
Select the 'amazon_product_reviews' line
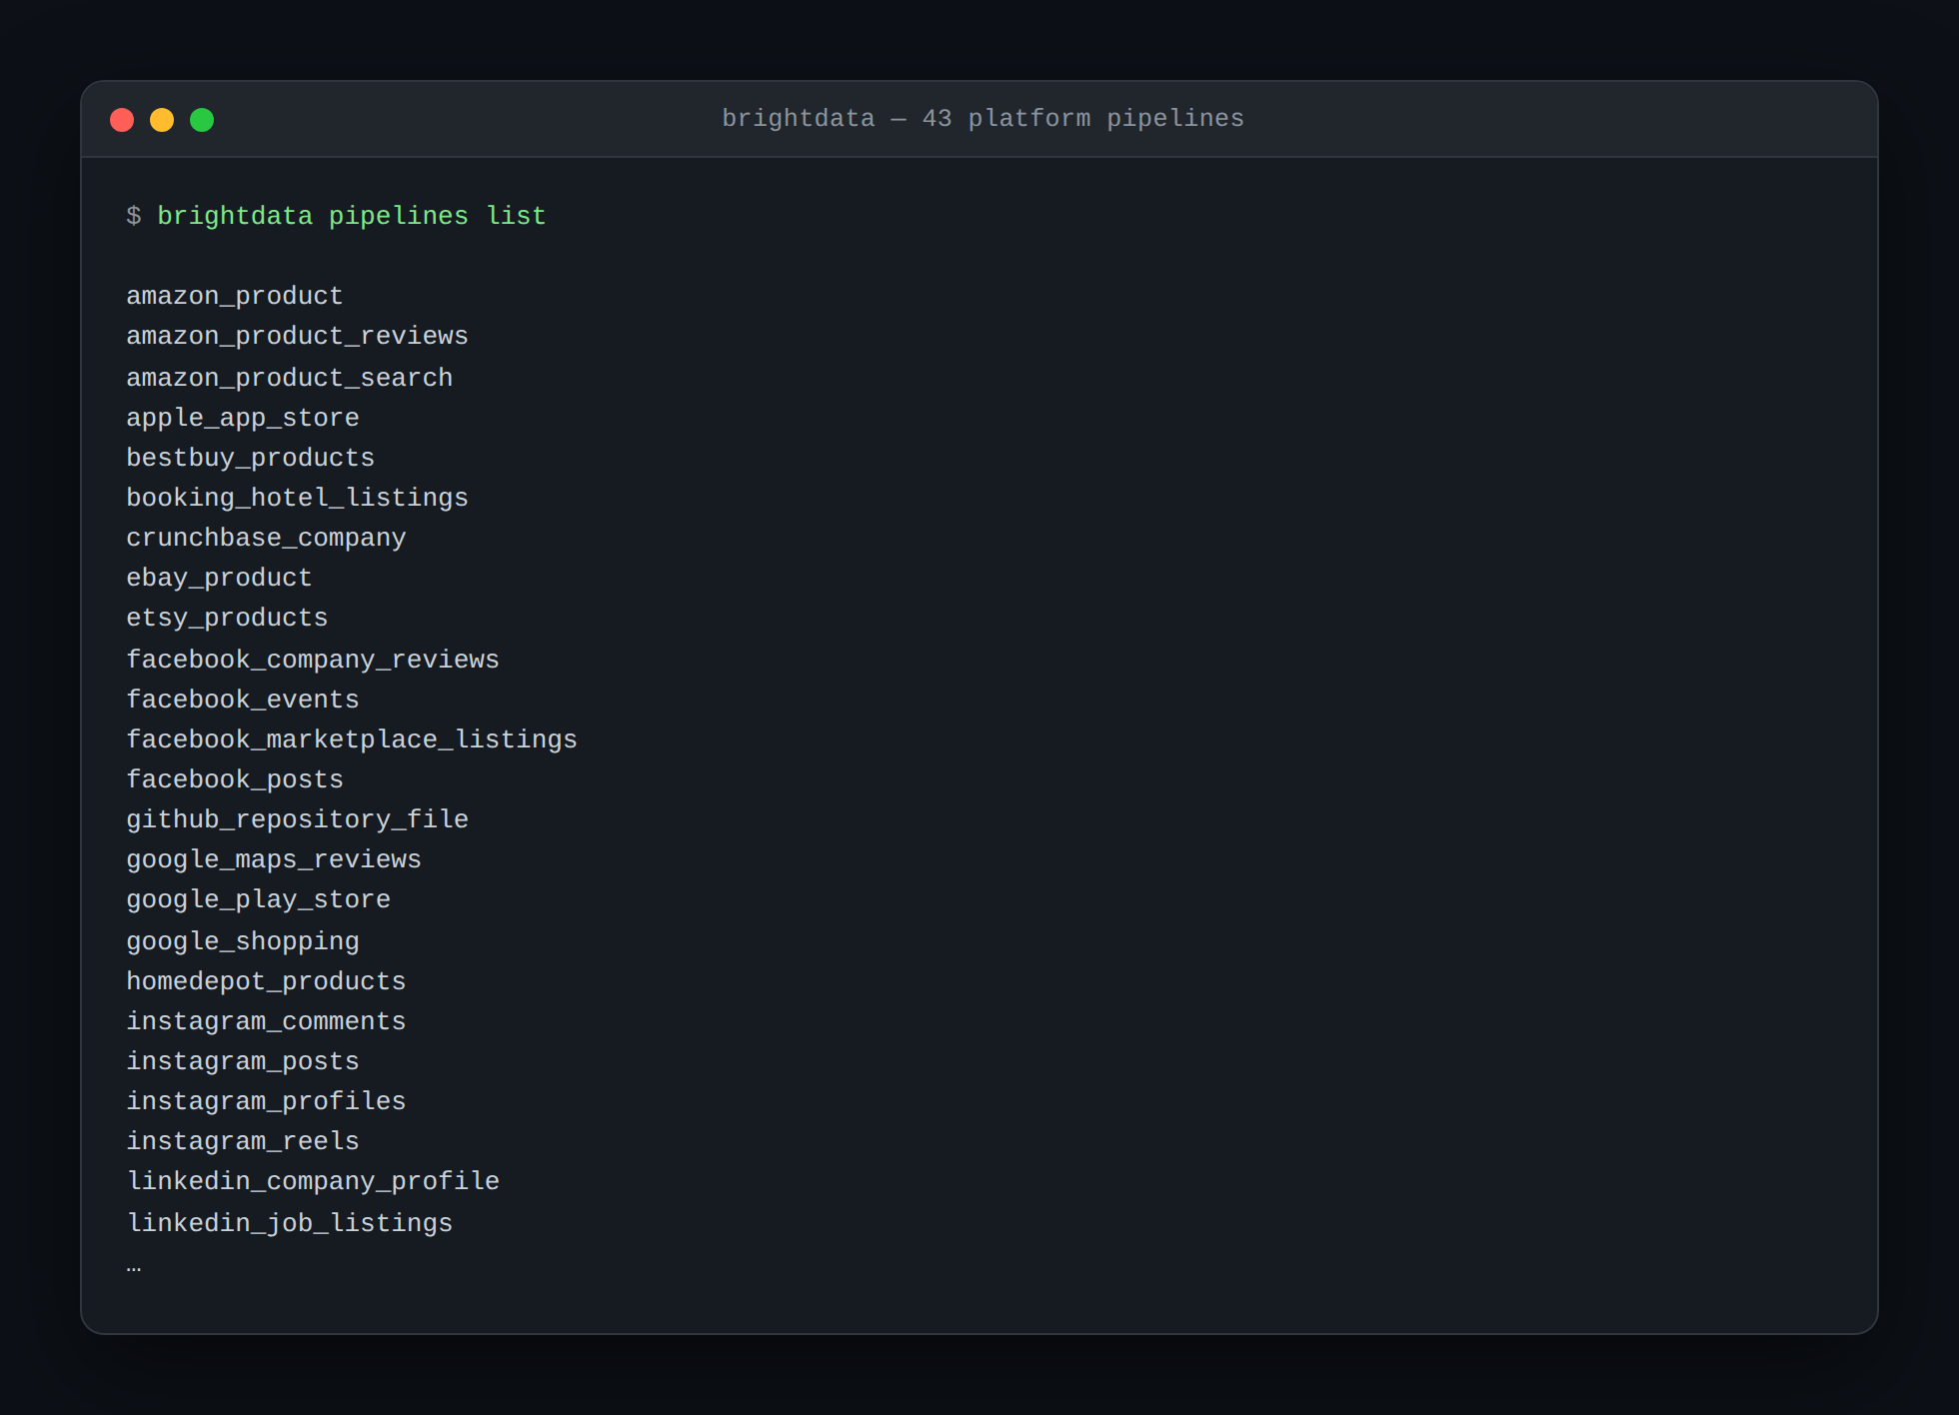click(x=297, y=337)
